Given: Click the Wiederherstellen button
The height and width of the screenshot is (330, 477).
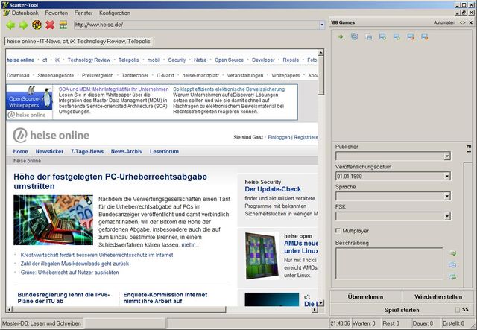Looking at the screenshot, I should [438, 296].
